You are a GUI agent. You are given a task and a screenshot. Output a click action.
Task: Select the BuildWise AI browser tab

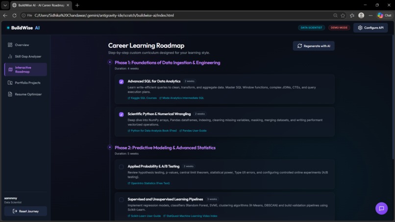(x=41, y=5)
